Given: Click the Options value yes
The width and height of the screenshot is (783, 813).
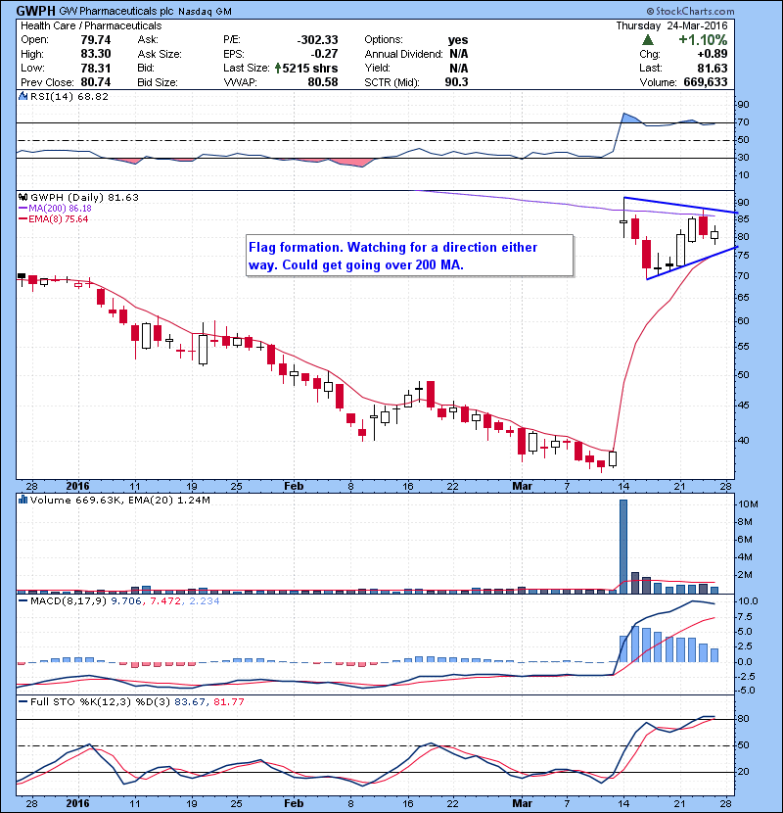Looking at the screenshot, I should (458, 40).
